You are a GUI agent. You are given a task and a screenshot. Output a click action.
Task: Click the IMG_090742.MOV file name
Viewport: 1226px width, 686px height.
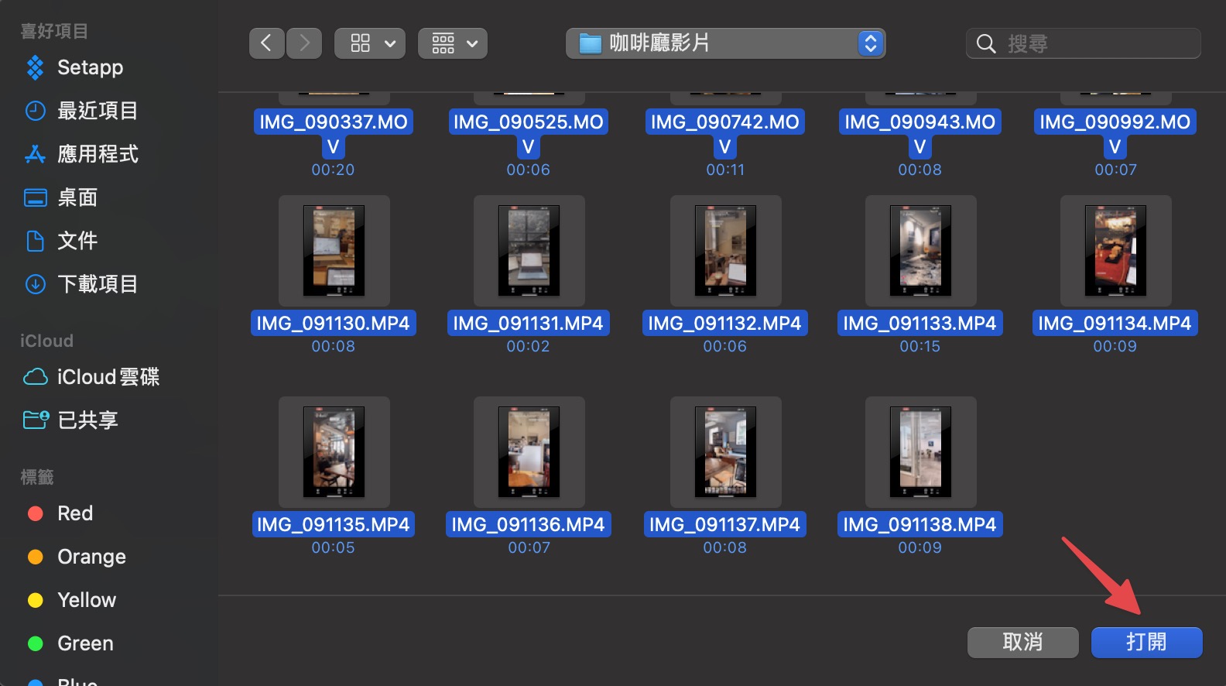[725, 134]
